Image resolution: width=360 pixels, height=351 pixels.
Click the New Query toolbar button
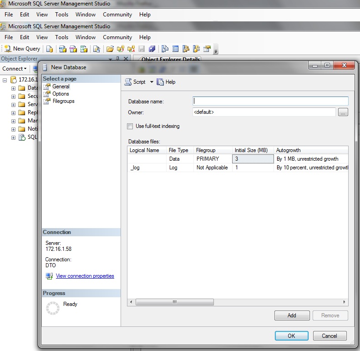(x=23, y=49)
